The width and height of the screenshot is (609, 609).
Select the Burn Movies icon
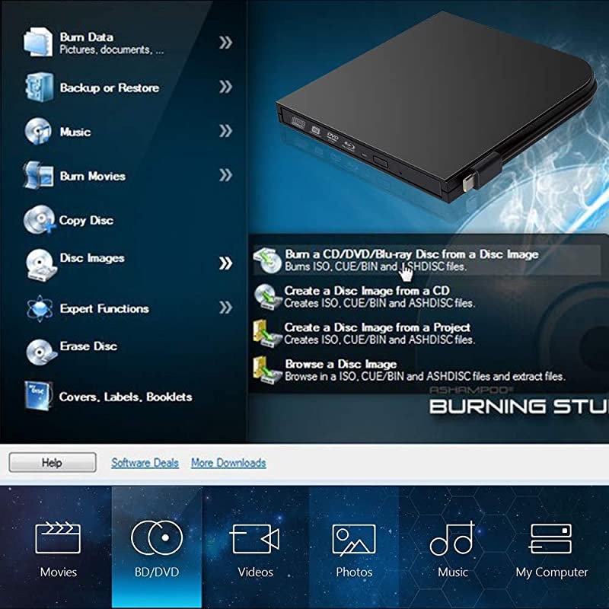(x=38, y=176)
